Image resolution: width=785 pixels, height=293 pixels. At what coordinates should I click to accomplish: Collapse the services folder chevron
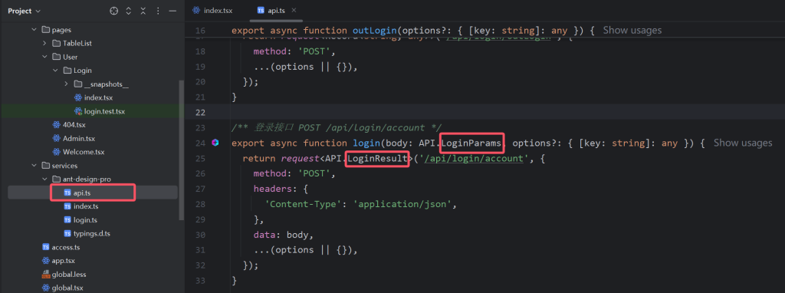click(34, 165)
